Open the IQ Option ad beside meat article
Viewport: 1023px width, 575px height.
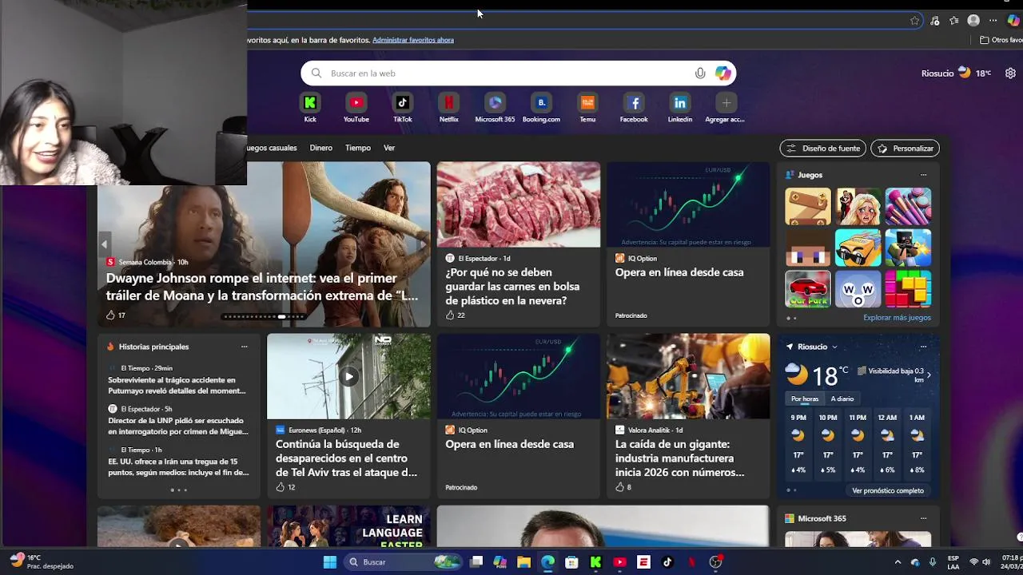coord(688,244)
